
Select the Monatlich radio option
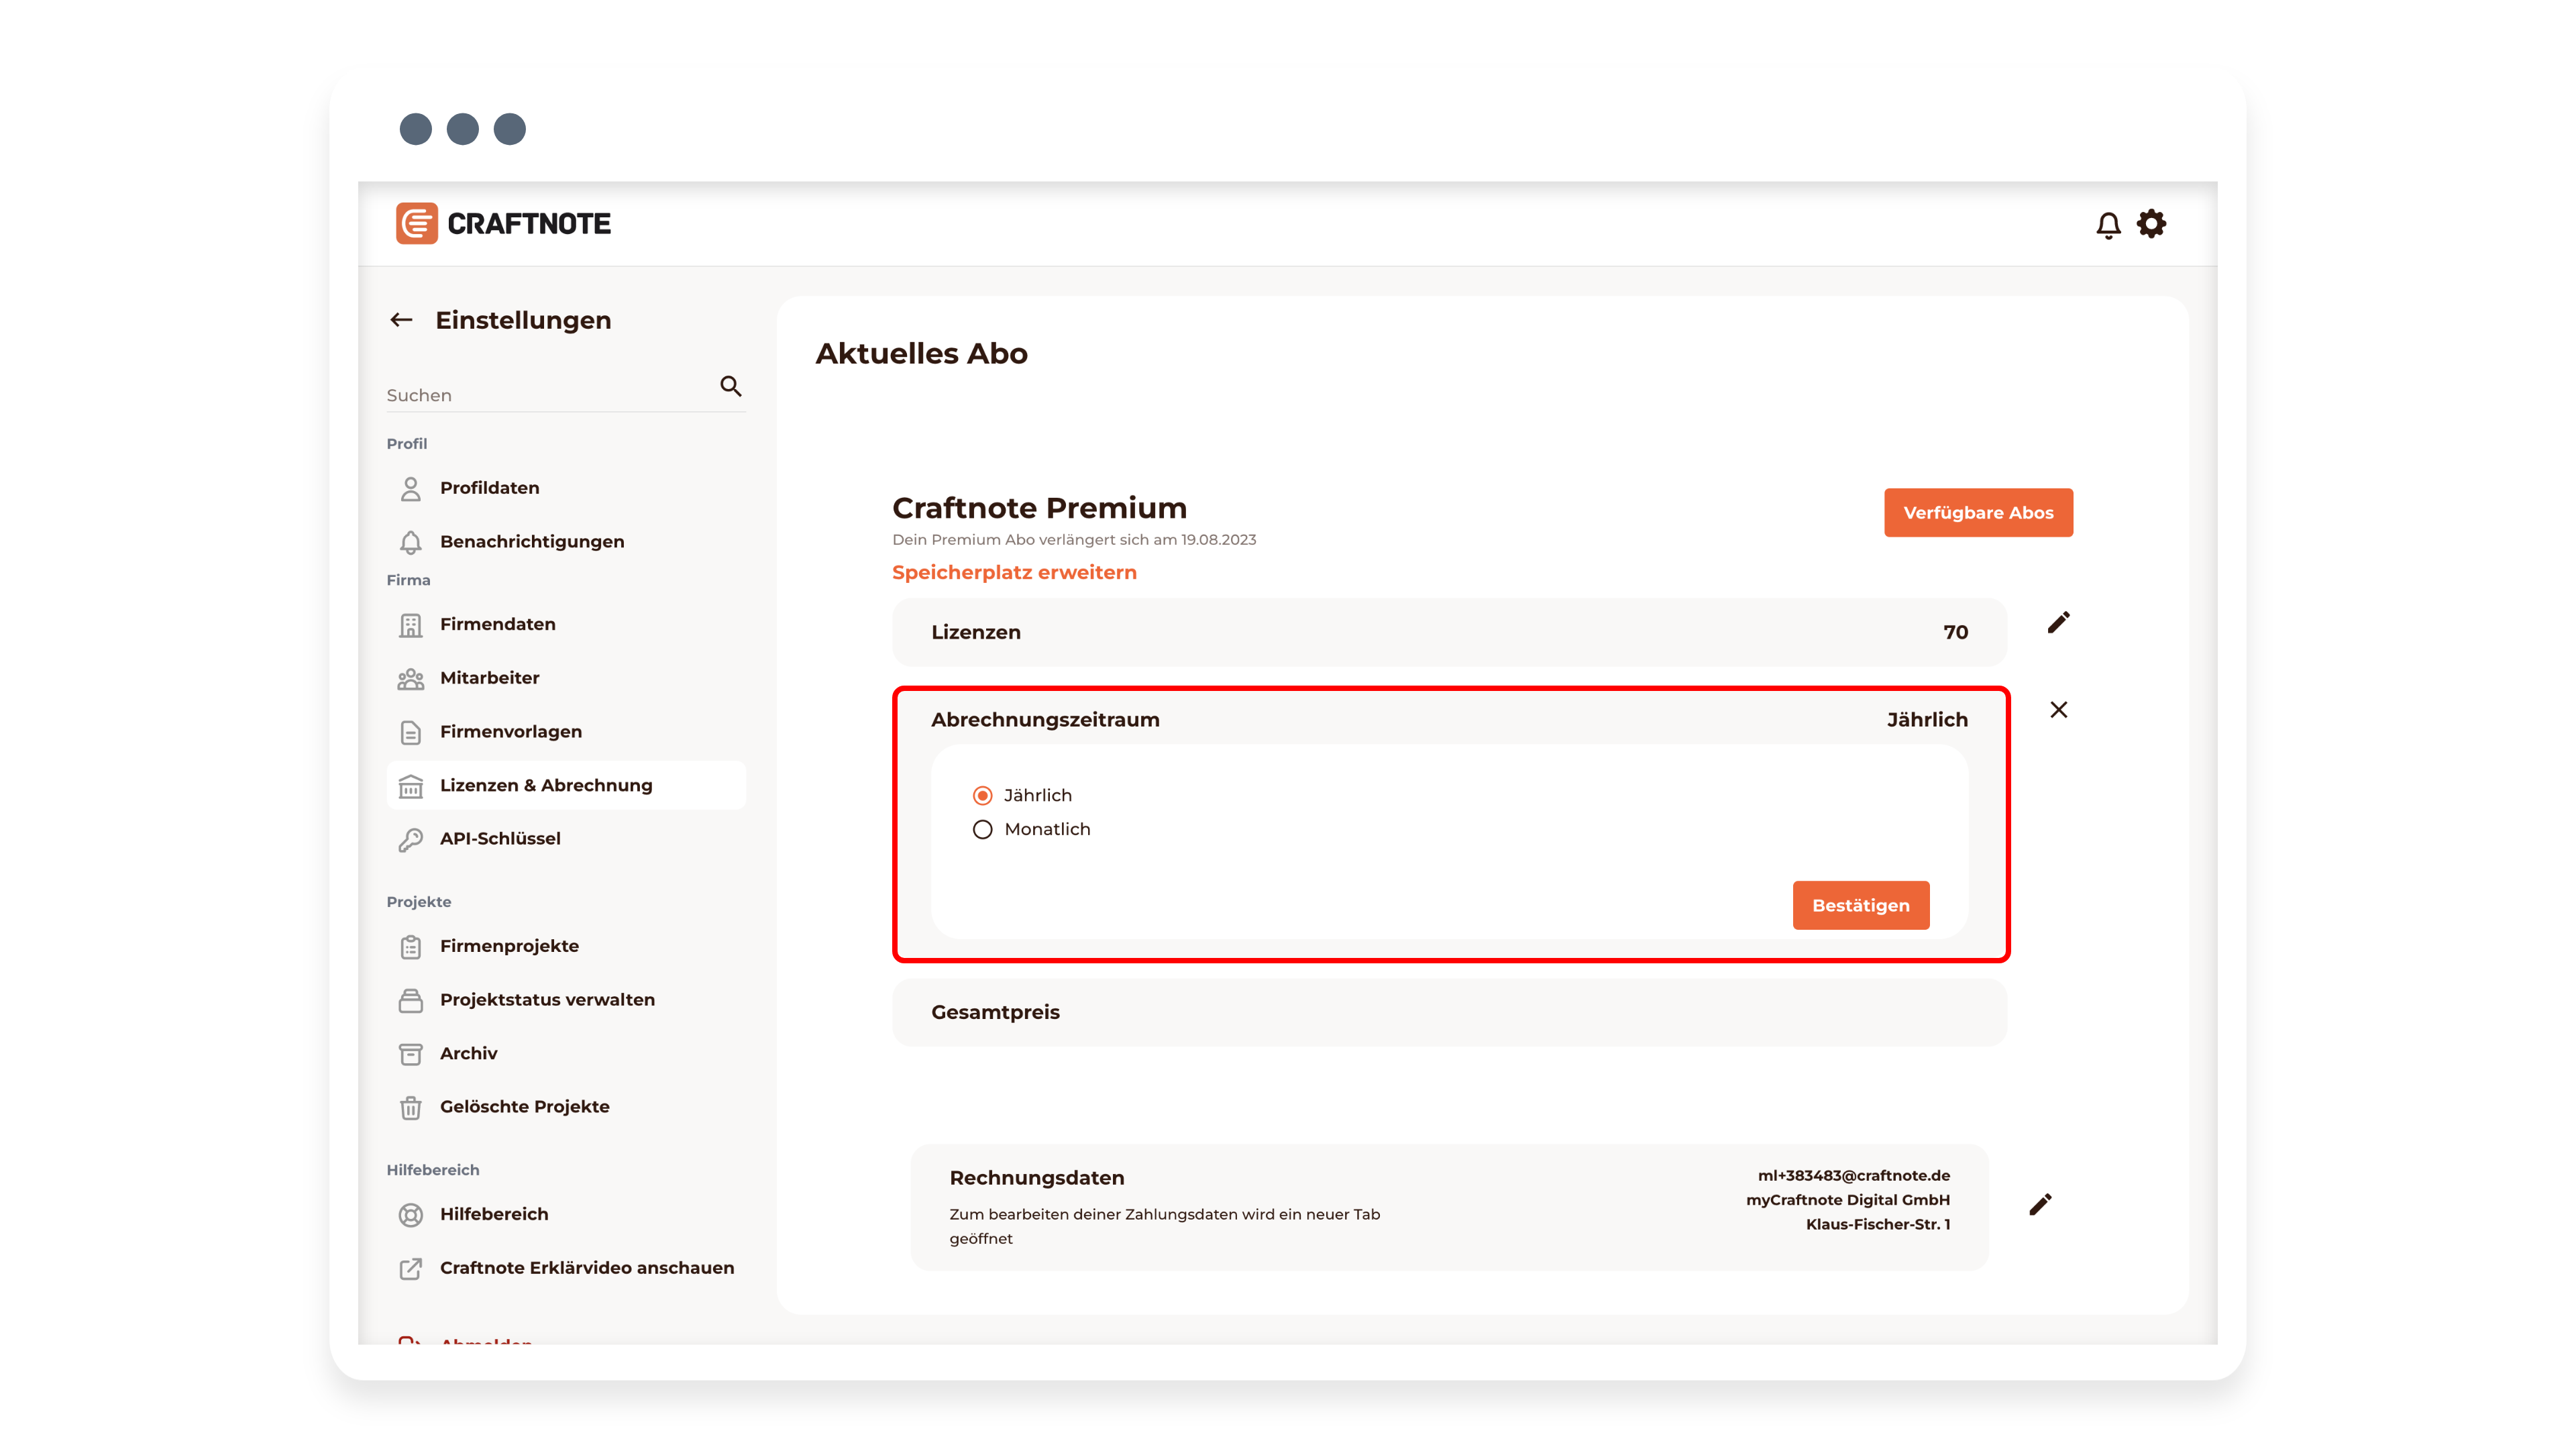pos(983,830)
